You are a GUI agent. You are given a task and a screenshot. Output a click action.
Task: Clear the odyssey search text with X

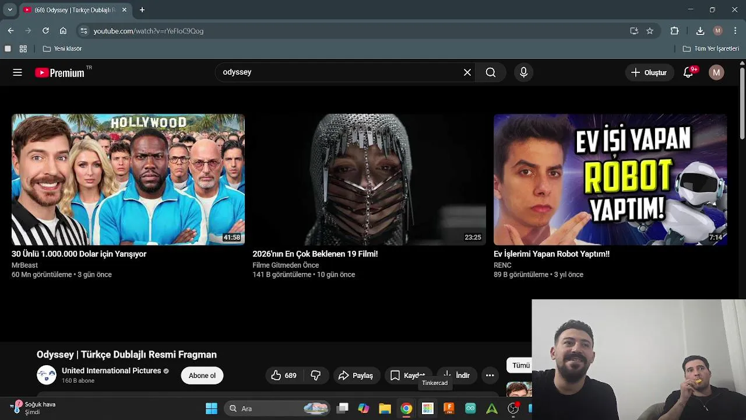click(x=467, y=72)
